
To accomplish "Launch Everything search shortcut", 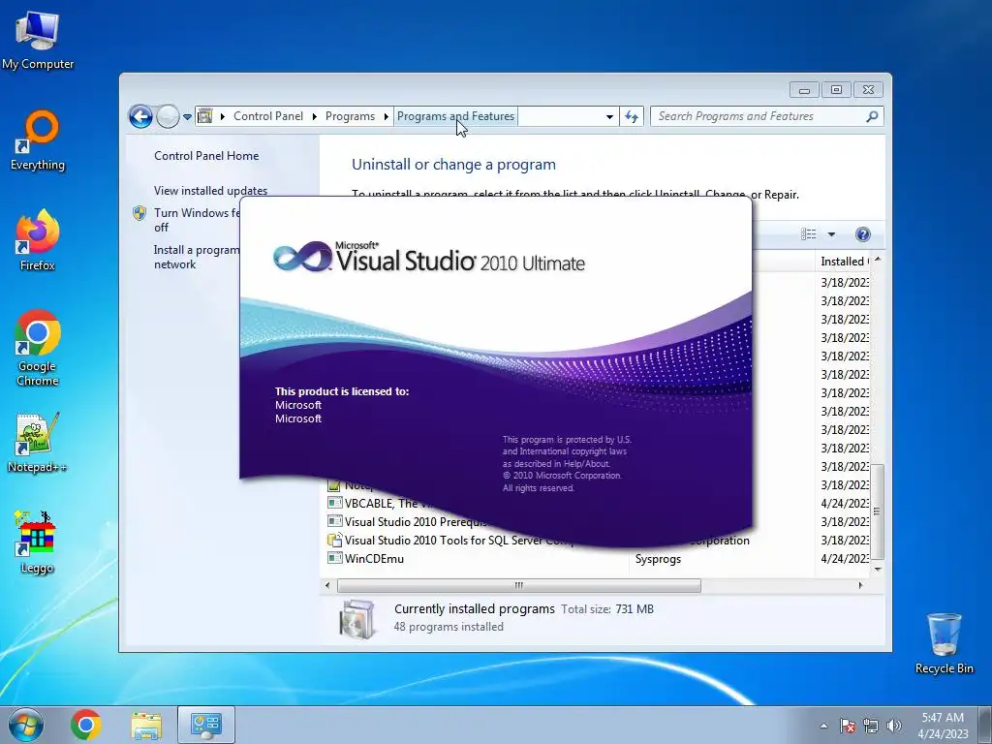I will pos(38,140).
